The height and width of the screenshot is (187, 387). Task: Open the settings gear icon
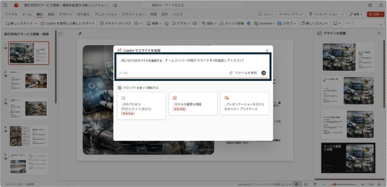point(370,5)
